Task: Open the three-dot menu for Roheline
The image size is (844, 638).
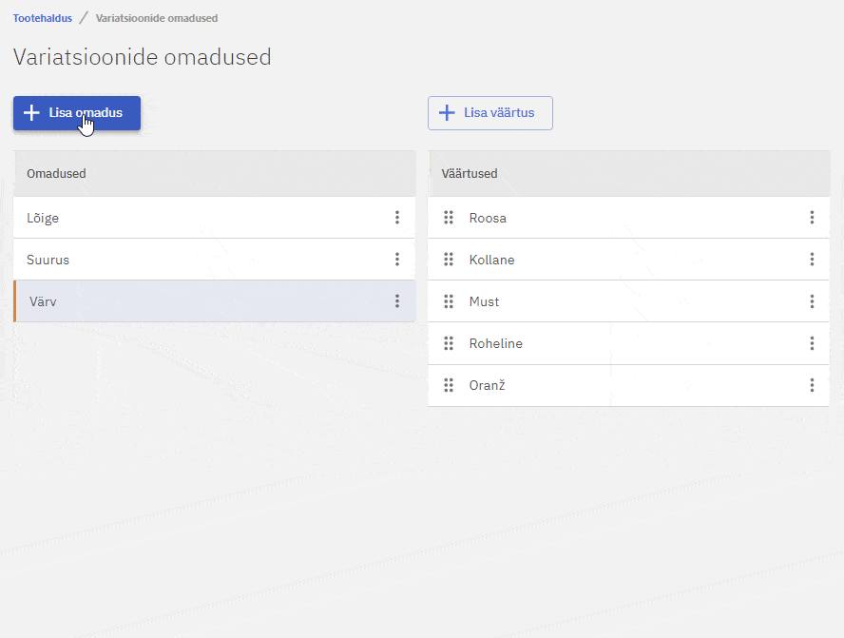Action: pos(812,343)
